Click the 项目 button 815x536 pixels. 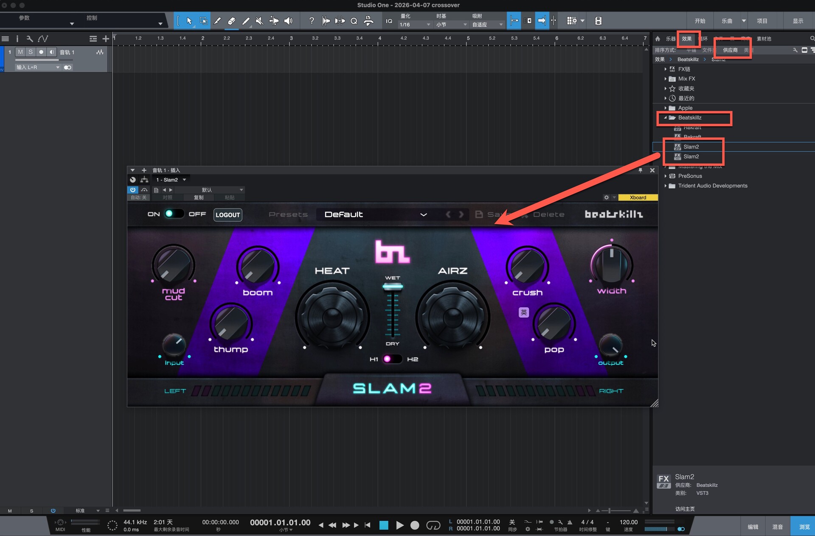(x=762, y=21)
